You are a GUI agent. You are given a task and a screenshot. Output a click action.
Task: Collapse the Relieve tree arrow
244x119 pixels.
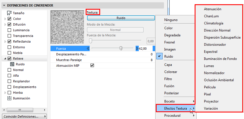coord(5,59)
